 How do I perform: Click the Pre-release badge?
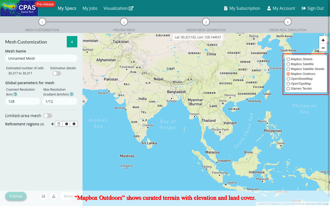click(45, 4)
